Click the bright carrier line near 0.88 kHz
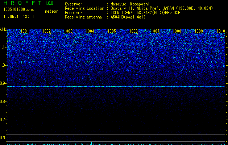The height and width of the screenshot is (145, 228). pyautogui.click(x=116, y=87)
